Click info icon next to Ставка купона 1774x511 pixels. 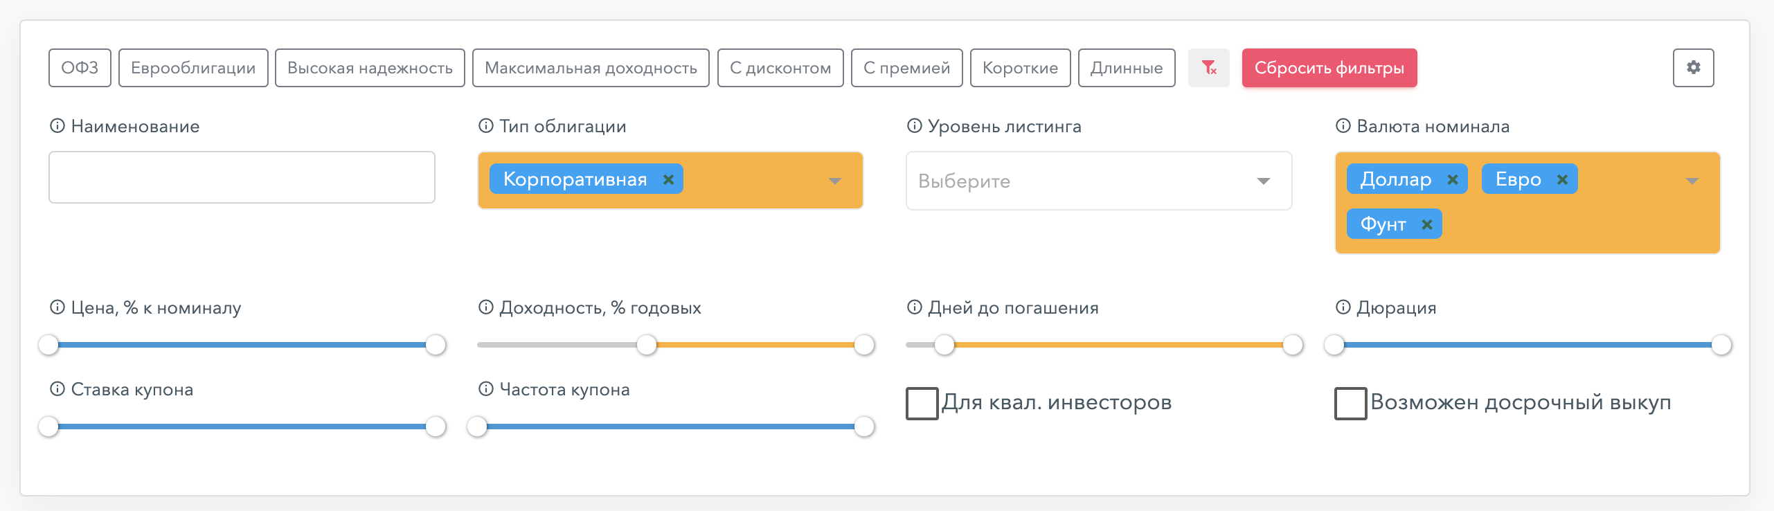[x=57, y=389]
